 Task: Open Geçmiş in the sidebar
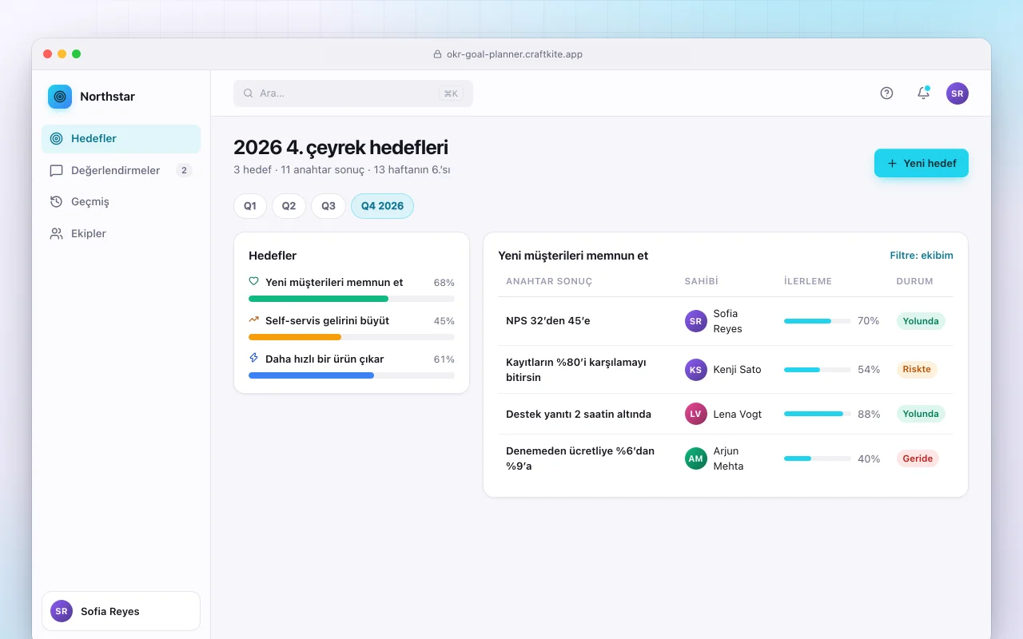click(121, 202)
